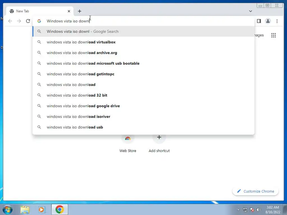287x215 pixels.
Task: Pick the 'microsoft usb bootable' suggestion
Action: (x=143, y=63)
